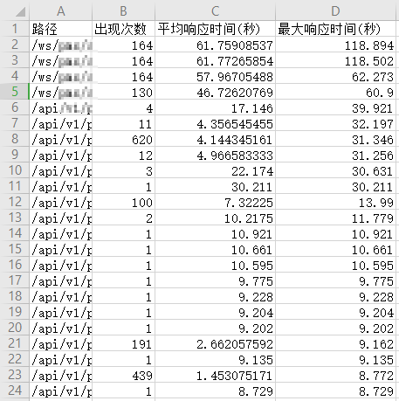Select row 5 header

click(x=15, y=92)
